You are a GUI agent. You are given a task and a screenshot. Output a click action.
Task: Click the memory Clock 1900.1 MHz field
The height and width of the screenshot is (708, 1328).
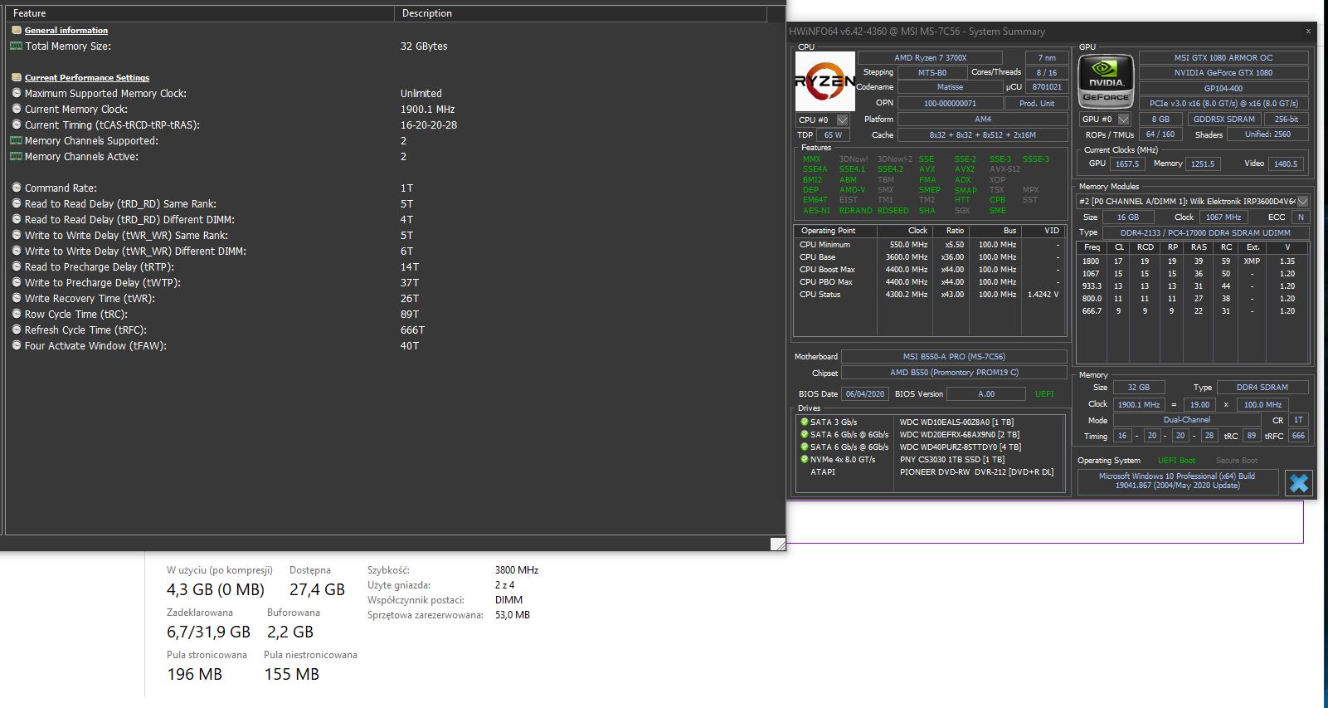click(1139, 404)
